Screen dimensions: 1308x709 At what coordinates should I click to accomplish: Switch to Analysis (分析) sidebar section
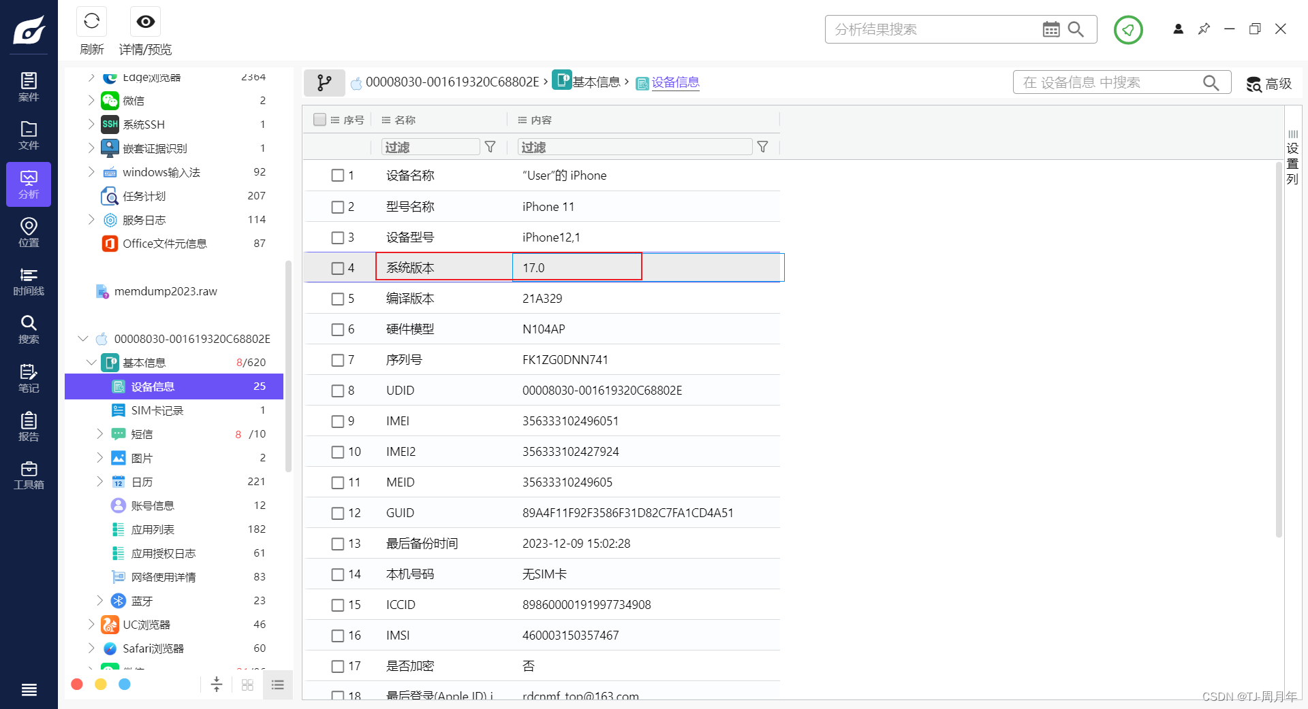pyautogui.click(x=29, y=184)
